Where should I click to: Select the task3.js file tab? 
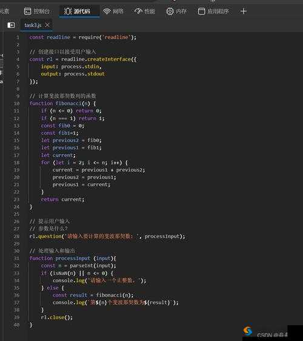(33, 25)
